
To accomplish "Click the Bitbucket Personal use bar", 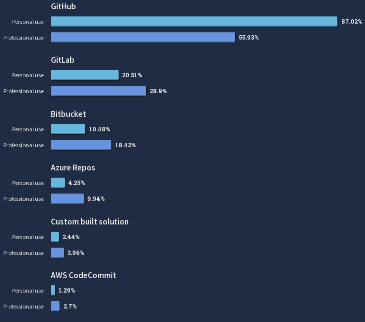I will point(68,129).
